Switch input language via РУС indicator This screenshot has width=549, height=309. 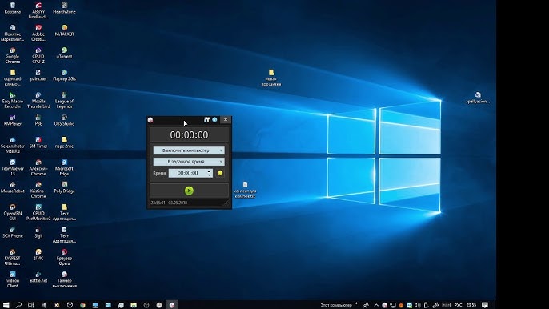pos(458,305)
